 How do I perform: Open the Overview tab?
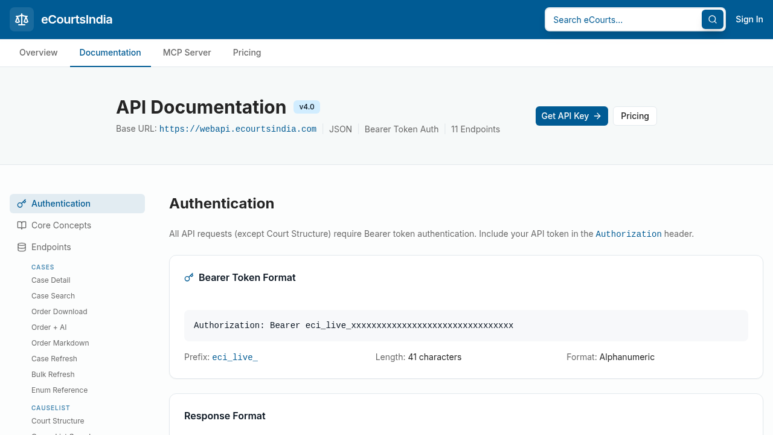(x=39, y=53)
